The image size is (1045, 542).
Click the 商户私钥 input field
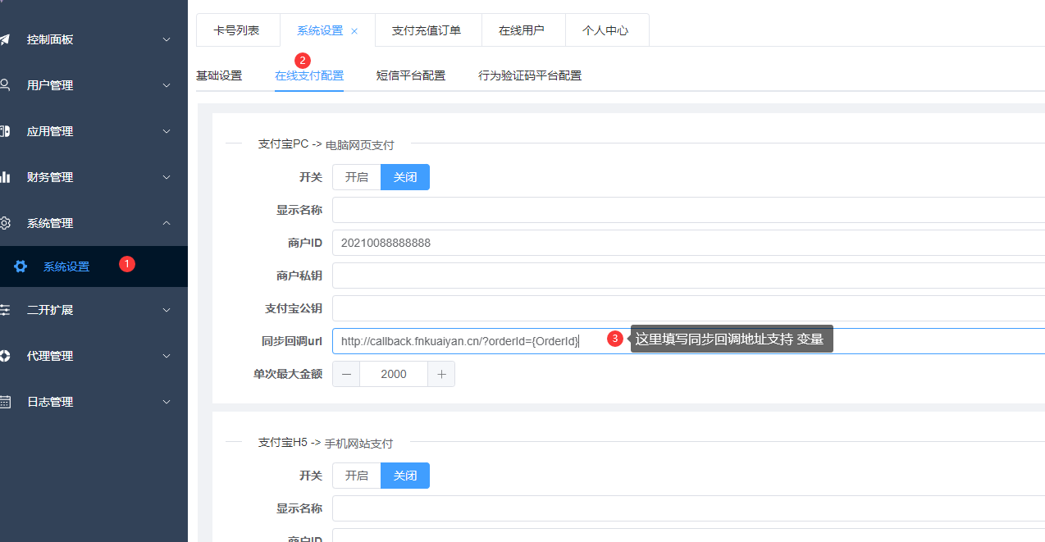coord(687,276)
